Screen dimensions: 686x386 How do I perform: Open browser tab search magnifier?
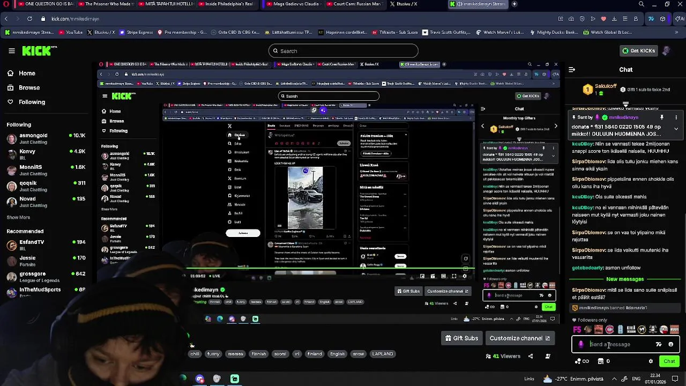tap(642, 4)
